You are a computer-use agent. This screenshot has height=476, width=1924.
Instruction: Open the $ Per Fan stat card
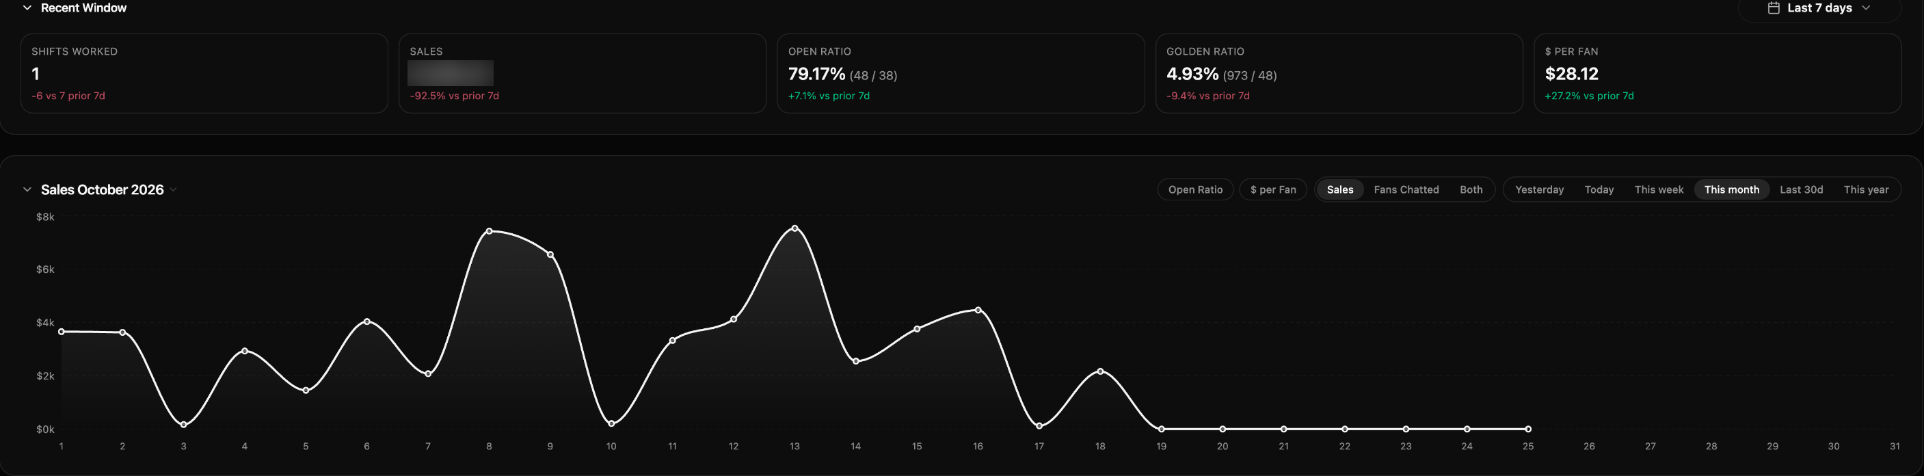point(1717,73)
